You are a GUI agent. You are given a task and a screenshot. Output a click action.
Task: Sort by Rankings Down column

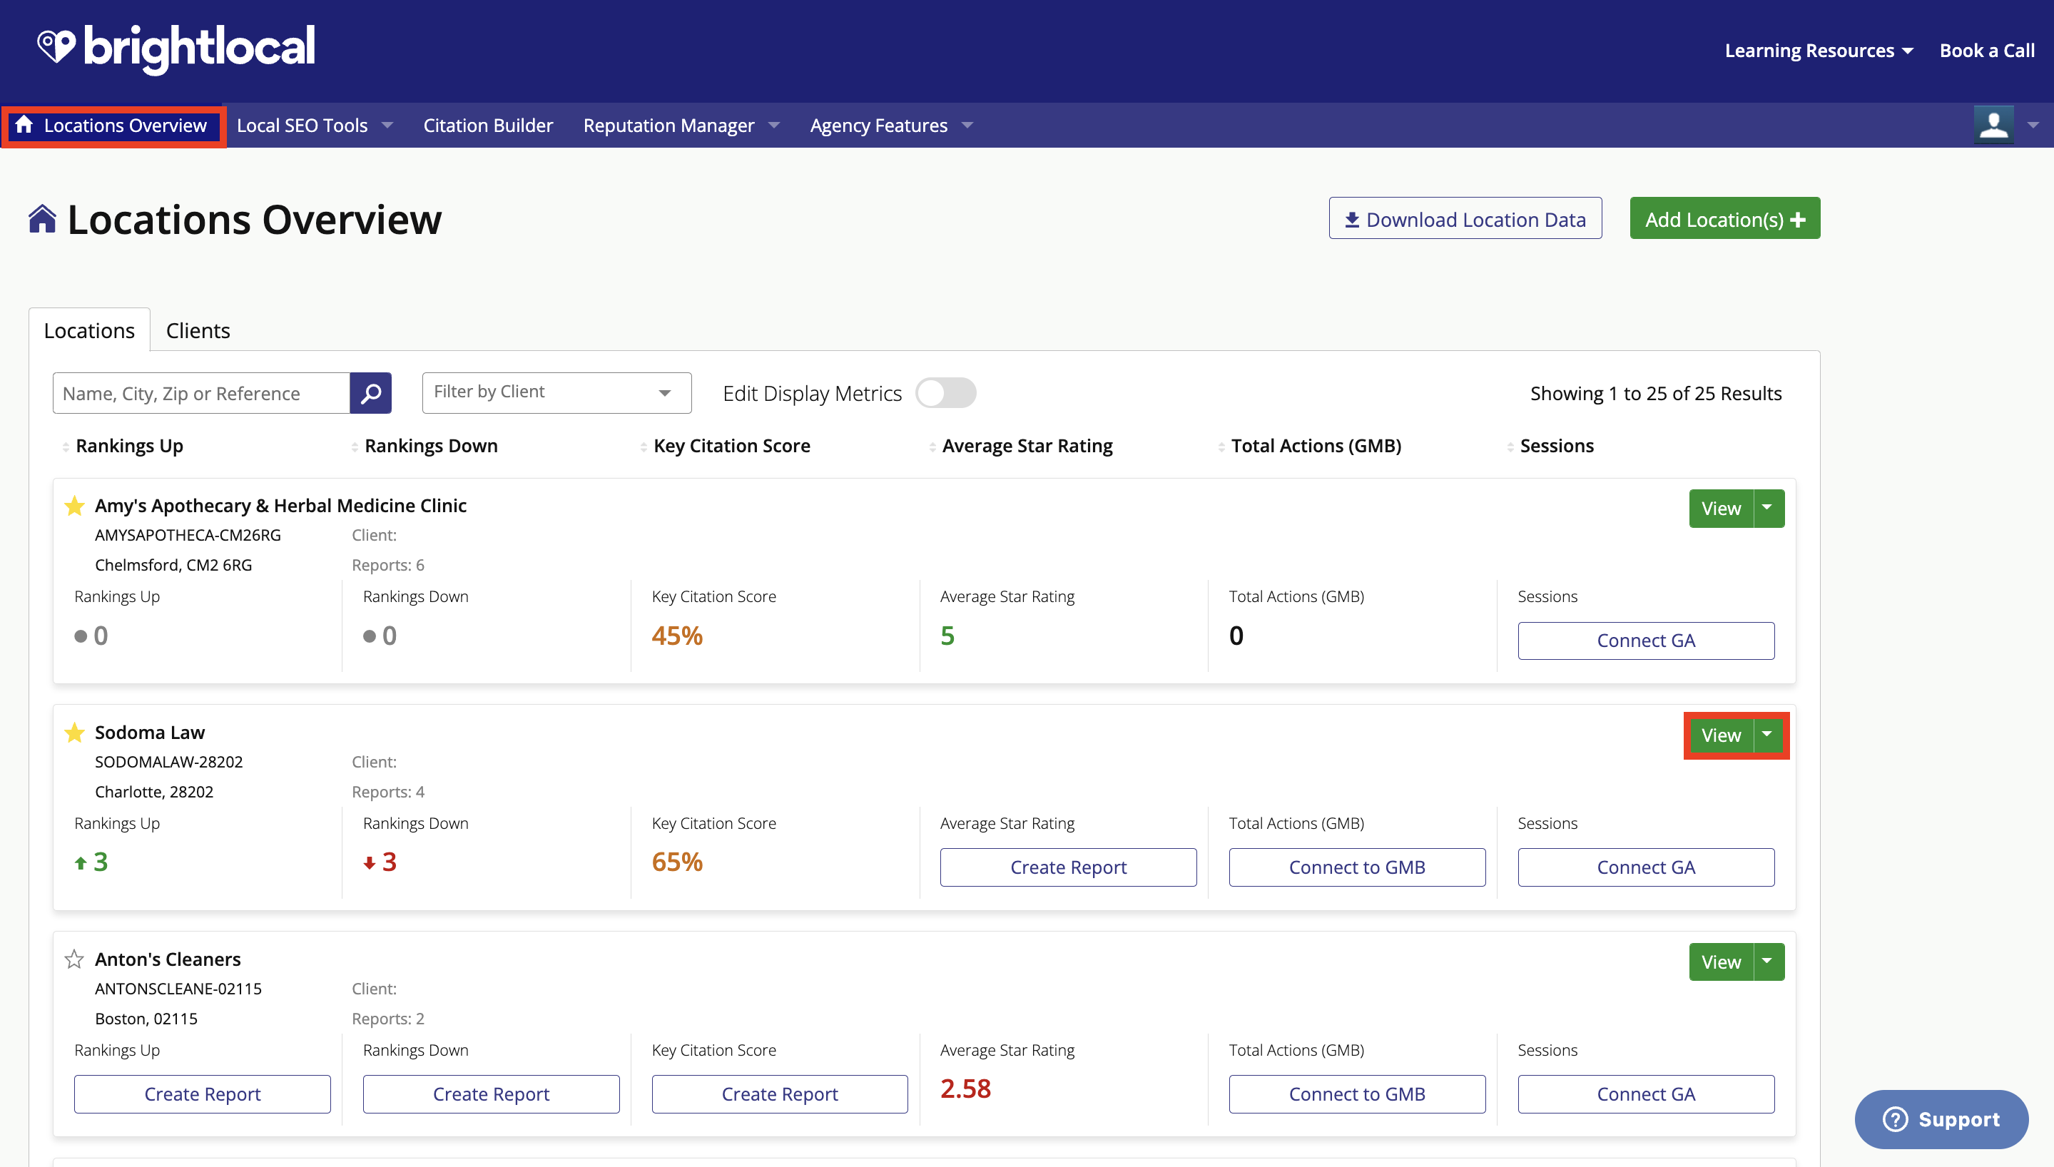pos(424,446)
